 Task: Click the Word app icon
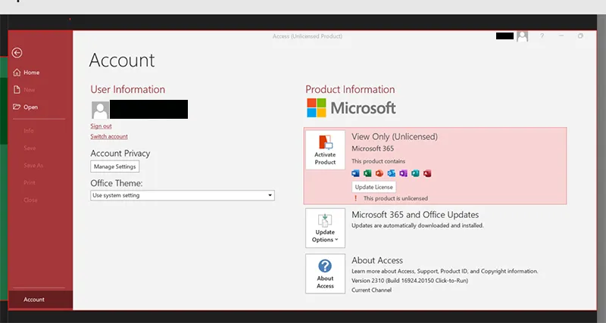click(356, 173)
